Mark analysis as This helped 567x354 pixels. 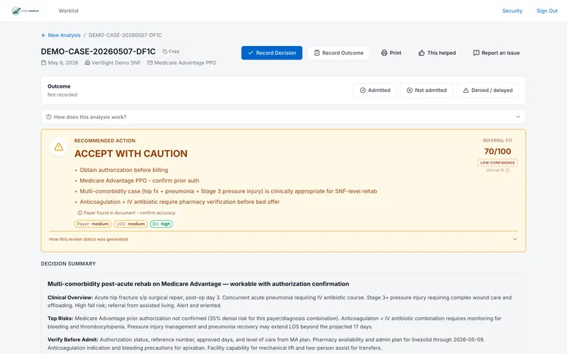(437, 52)
